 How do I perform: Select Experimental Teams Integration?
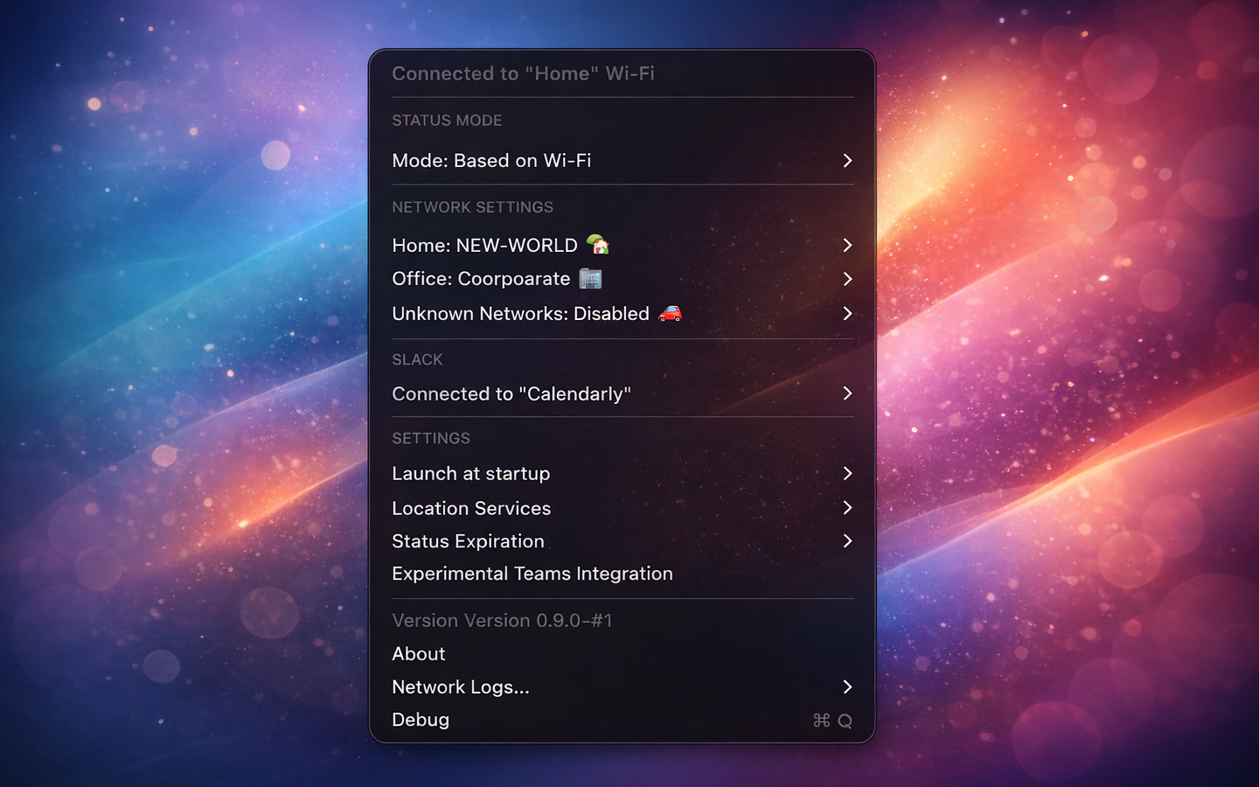(x=532, y=574)
